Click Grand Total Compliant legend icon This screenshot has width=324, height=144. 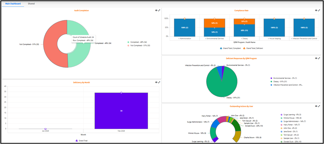[221, 48]
